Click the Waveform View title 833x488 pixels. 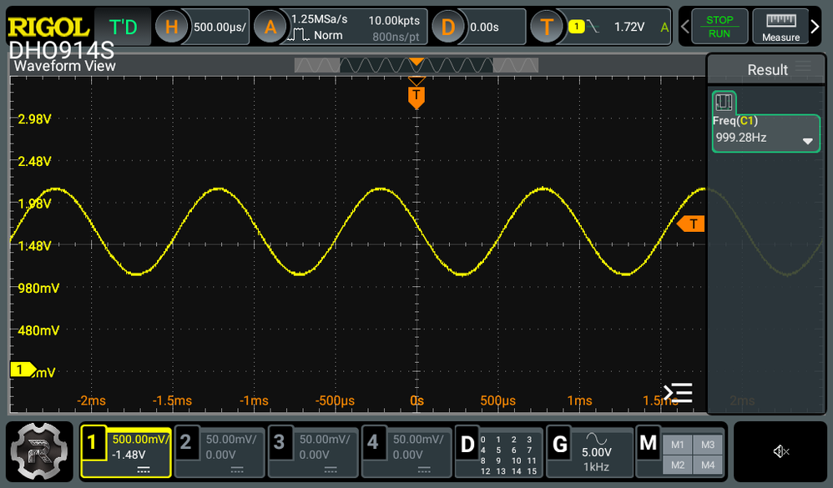[65, 66]
